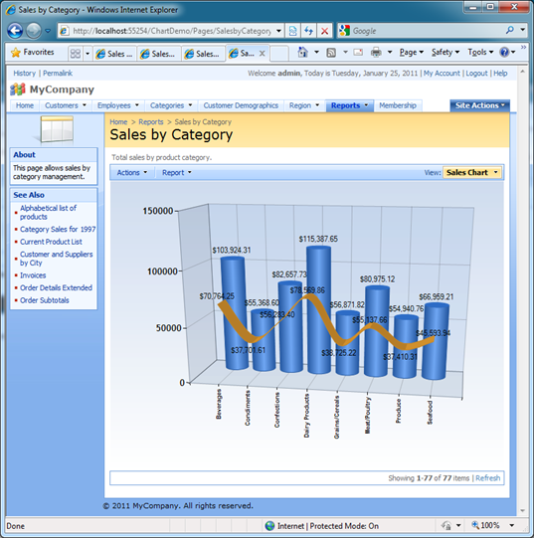Open the Invoices link
The height and width of the screenshot is (538, 534).
[x=33, y=275]
